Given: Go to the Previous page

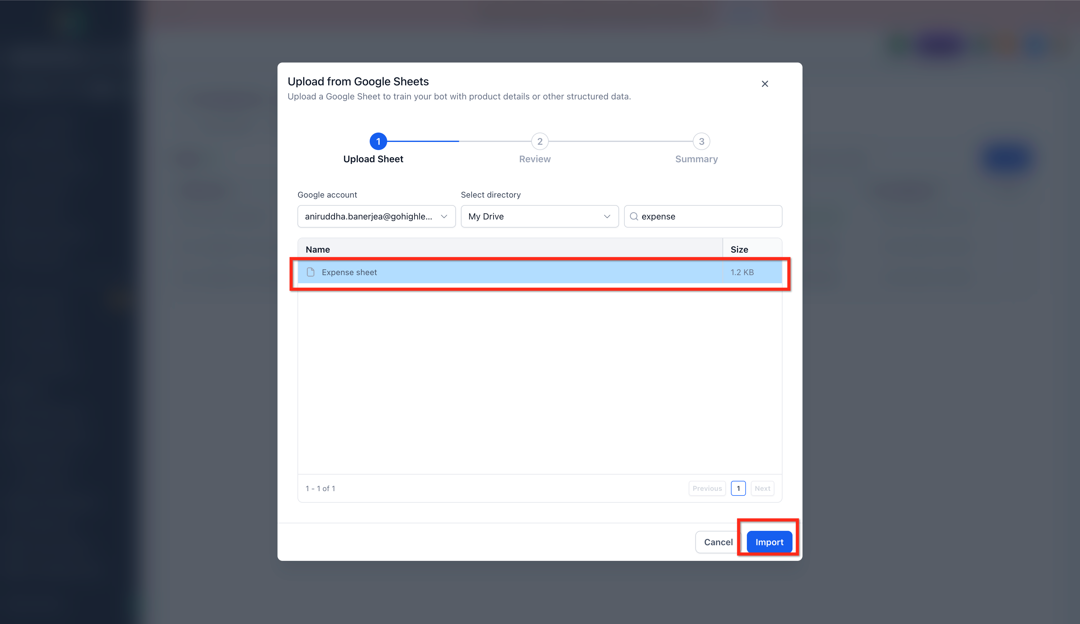Looking at the screenshot, I should 707,488.
